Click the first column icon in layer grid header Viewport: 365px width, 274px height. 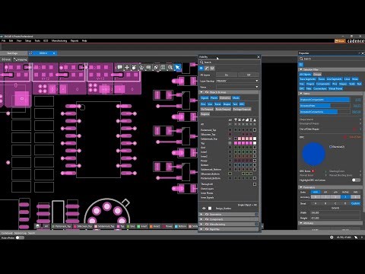236,119
